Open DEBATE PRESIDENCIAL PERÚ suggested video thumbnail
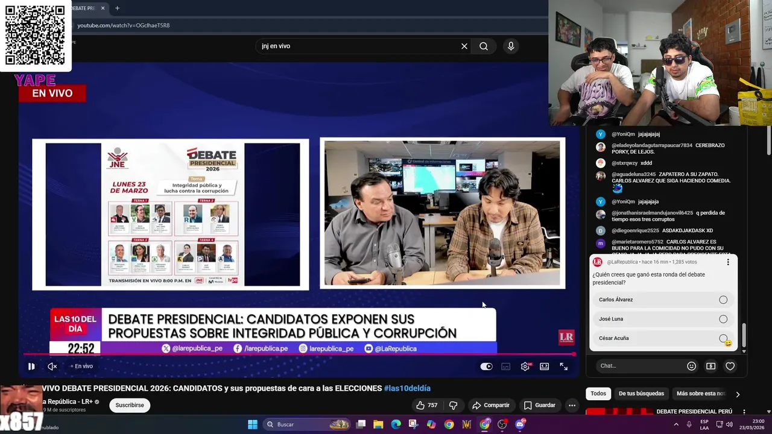This screenshot has height=434, width=772. [619, 412]
